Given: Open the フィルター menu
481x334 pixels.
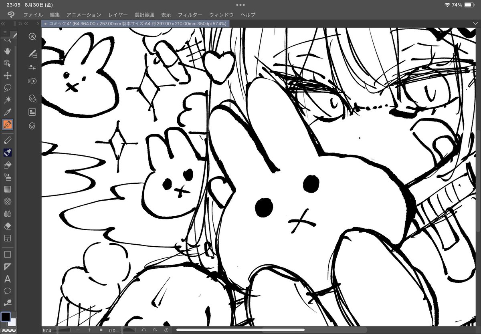Looking at the screenshot, I should (190, 14).
